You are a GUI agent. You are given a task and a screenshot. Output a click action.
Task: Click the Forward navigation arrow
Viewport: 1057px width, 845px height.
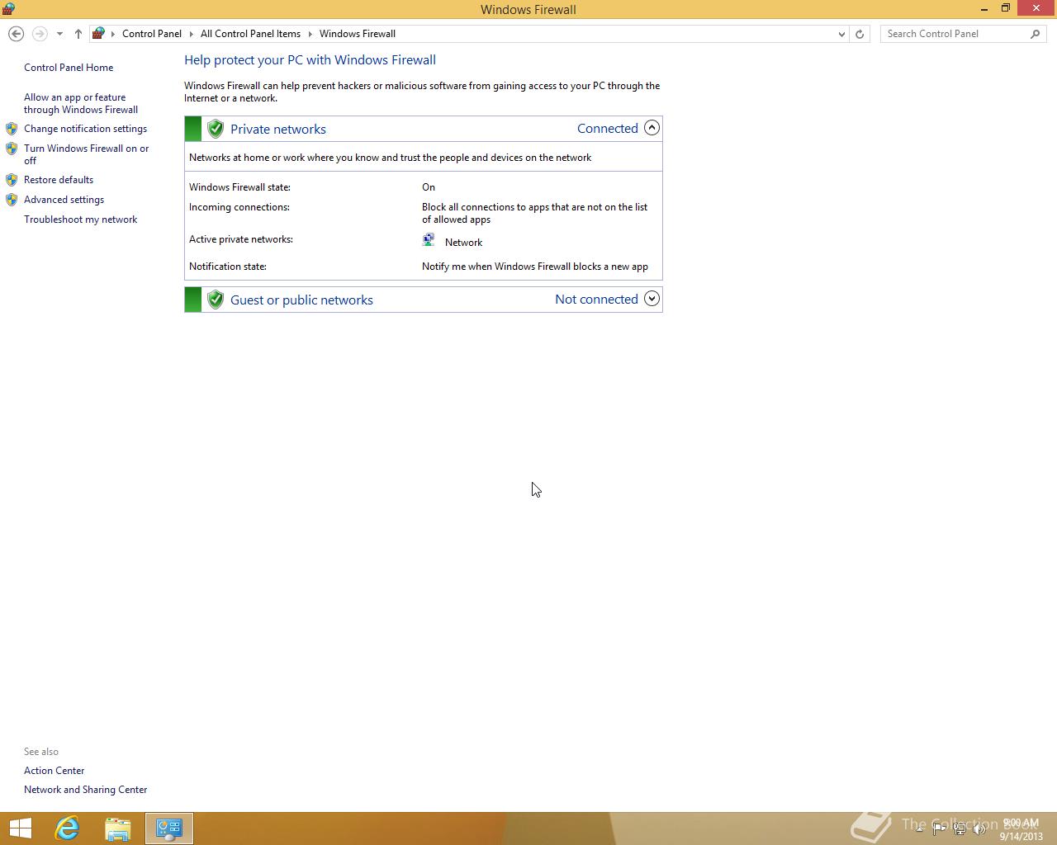[x=39, y=34]
